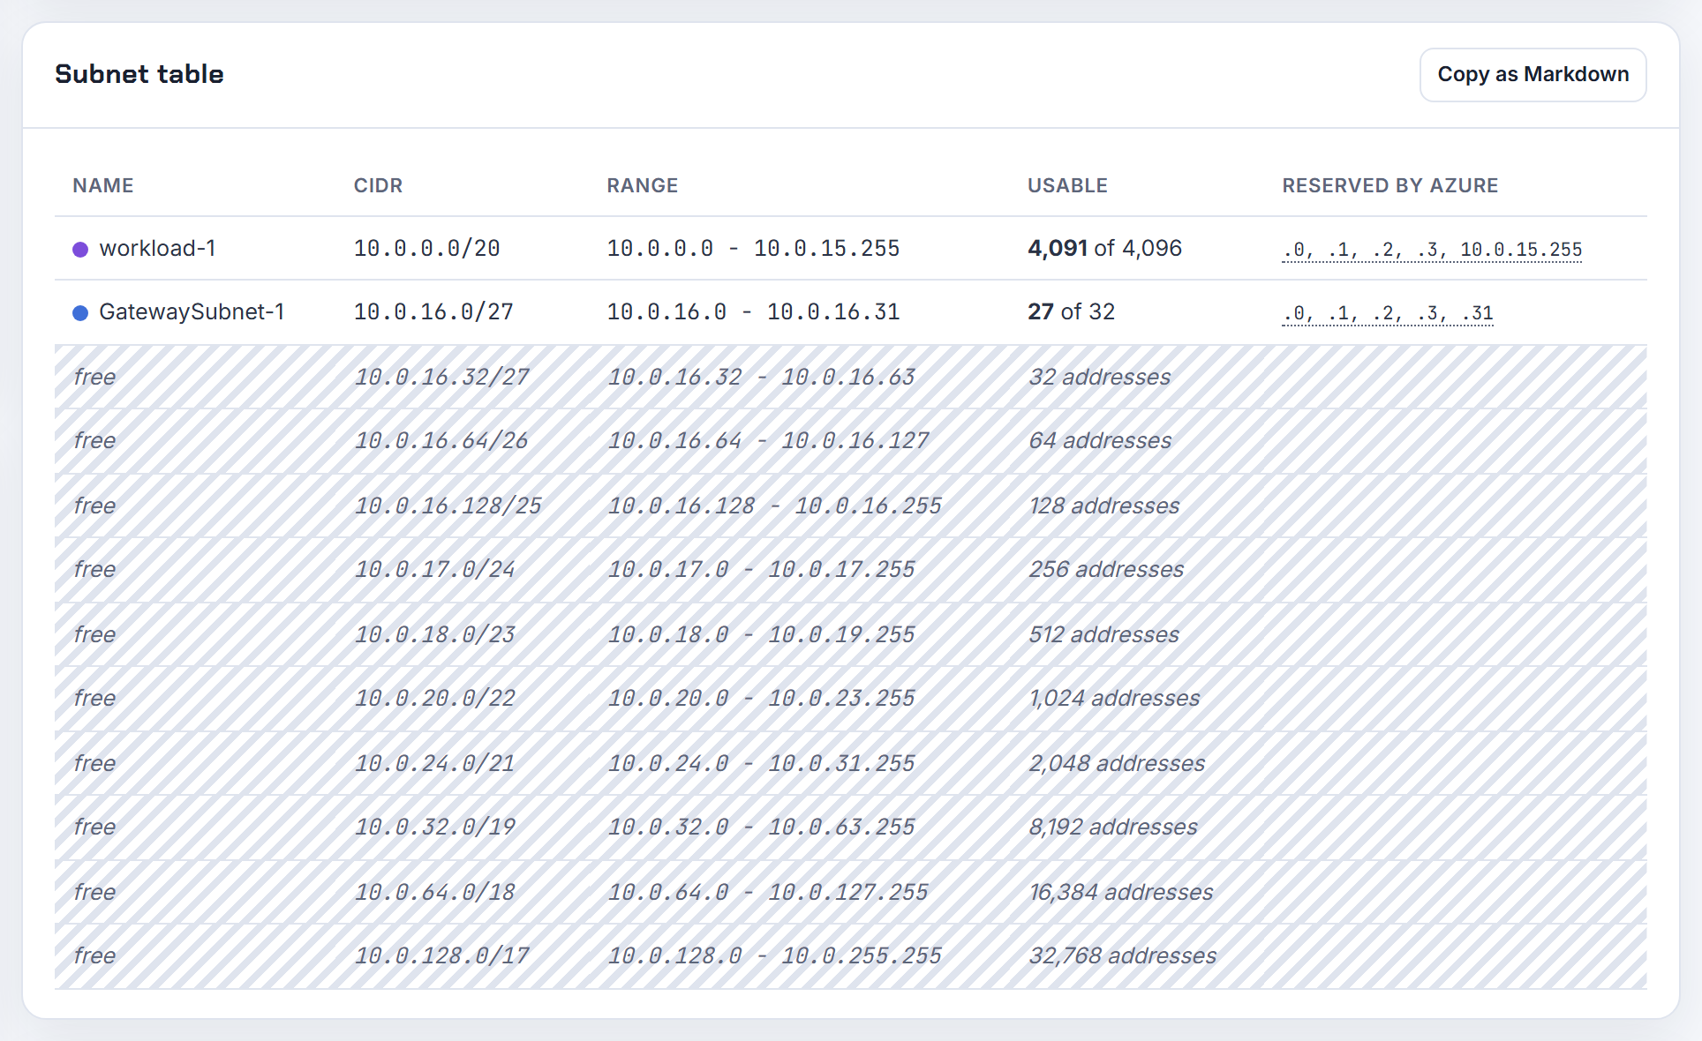Click the range 10.0.128.0 - 10.0.255.255
The height and width of the screenshot is (1041, 1702).
[x=774, y=956]
